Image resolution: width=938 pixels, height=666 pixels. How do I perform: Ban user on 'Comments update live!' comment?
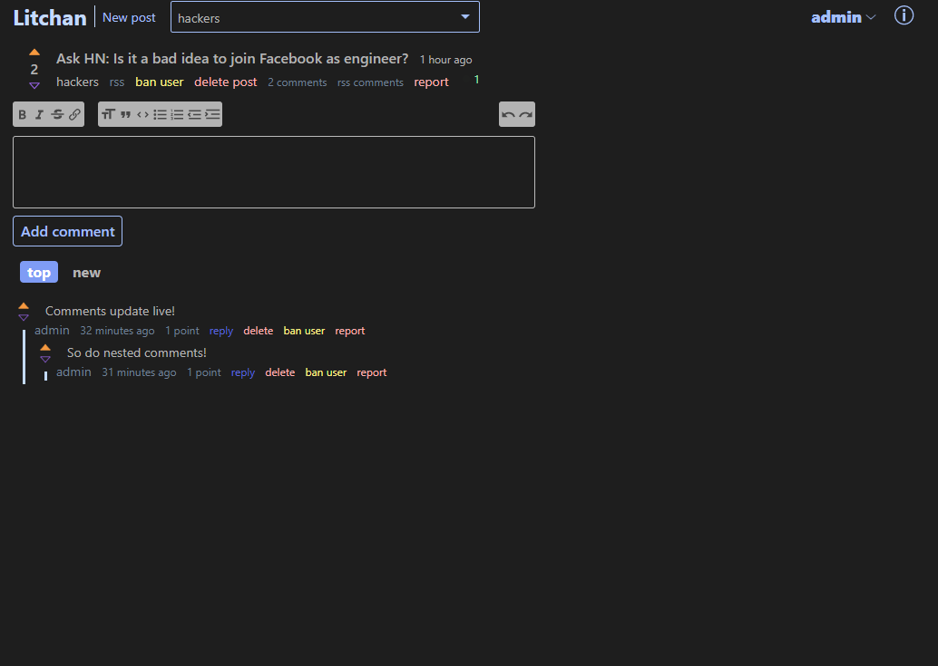coord(304,331)
